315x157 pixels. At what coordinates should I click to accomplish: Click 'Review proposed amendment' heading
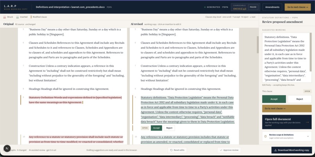pyautogui.click(x=282, y=22)
